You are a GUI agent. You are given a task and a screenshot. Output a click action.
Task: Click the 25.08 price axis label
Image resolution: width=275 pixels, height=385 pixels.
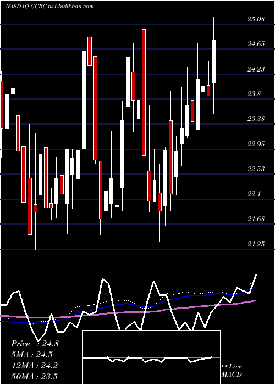click(x=256, y=19)
